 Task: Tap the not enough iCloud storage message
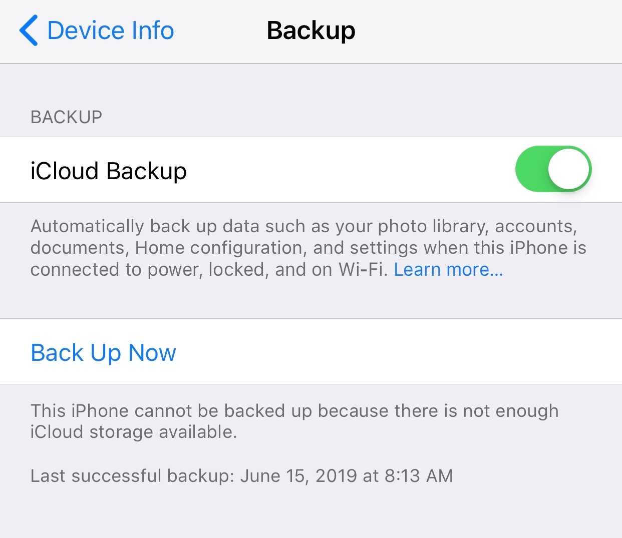(294, 421)
